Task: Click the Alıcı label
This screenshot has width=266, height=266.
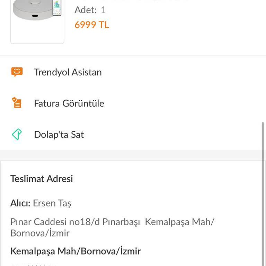Action: click(20, 203)
